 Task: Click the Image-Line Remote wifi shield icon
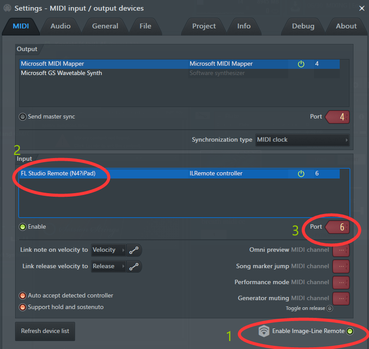coord(264,331)
